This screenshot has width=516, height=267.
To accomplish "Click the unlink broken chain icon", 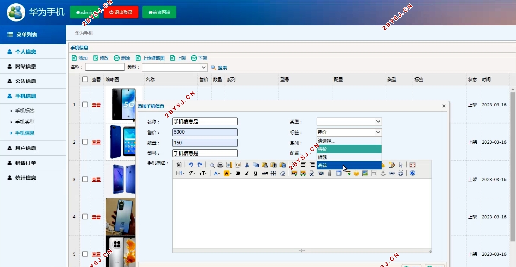I will point(401,173).
